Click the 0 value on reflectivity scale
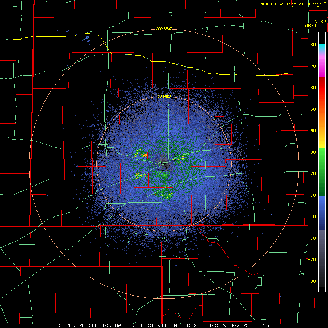 (315, 217)
